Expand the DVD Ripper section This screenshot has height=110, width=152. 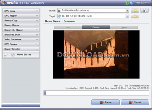click(x=21, y=16)
